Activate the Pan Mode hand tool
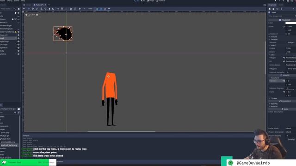 click(x=49, y=9)
